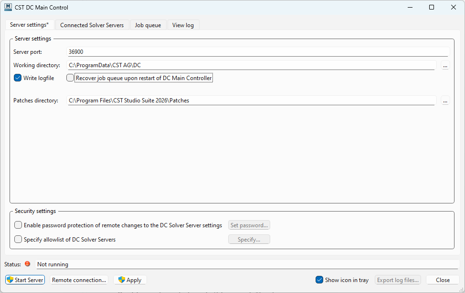Open the Job queue tab
The width and height of the screenshot is (465, 293).
[x=148, y=25]
